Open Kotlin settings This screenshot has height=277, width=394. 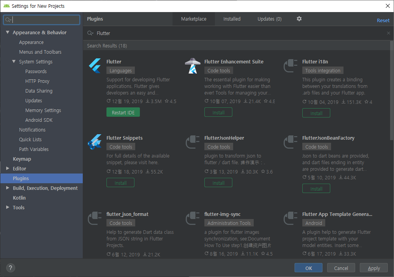pyautogui.click(x=19, y=198)
